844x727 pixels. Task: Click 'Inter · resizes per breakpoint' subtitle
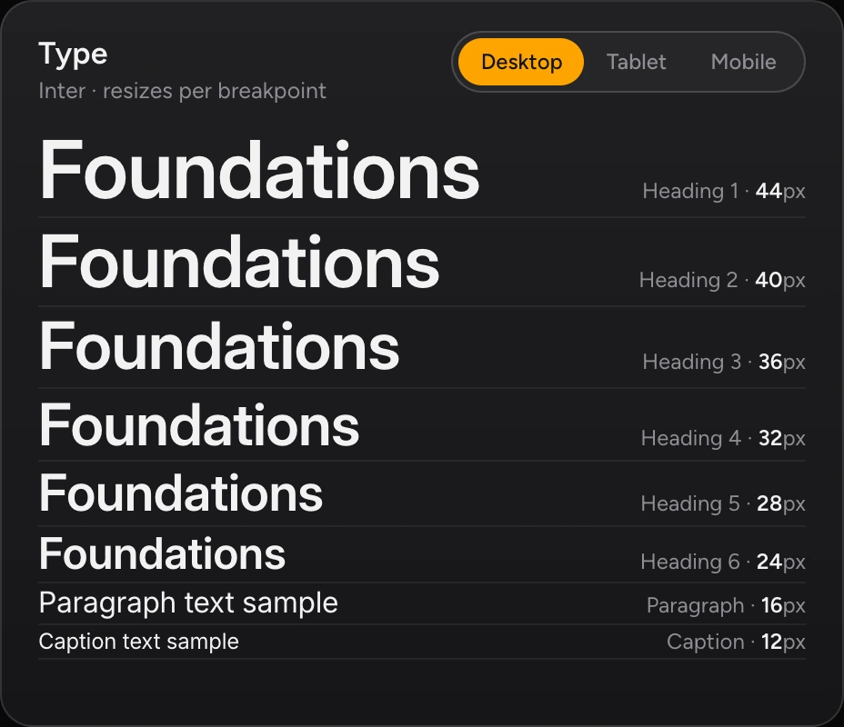pyautogui.click(x=183, y=91)
